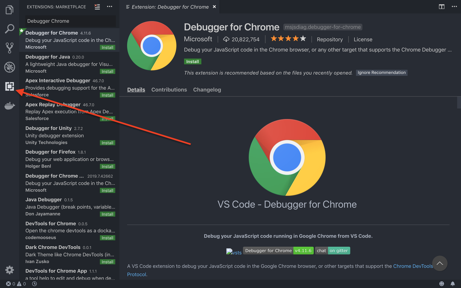Click the Ignore Recommendation button
This screenshot has height=288, width=461.
pos(381,73)
